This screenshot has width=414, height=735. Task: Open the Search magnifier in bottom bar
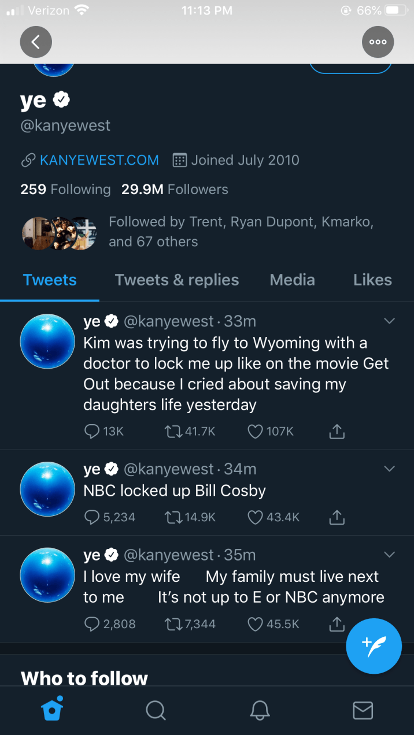pos(156,710)
